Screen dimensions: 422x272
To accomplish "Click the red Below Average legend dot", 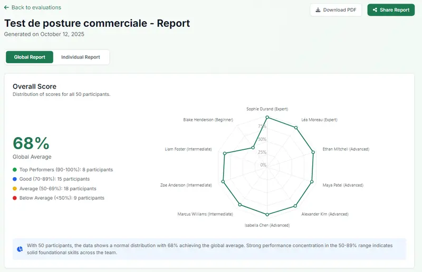I will click(15, 198).
